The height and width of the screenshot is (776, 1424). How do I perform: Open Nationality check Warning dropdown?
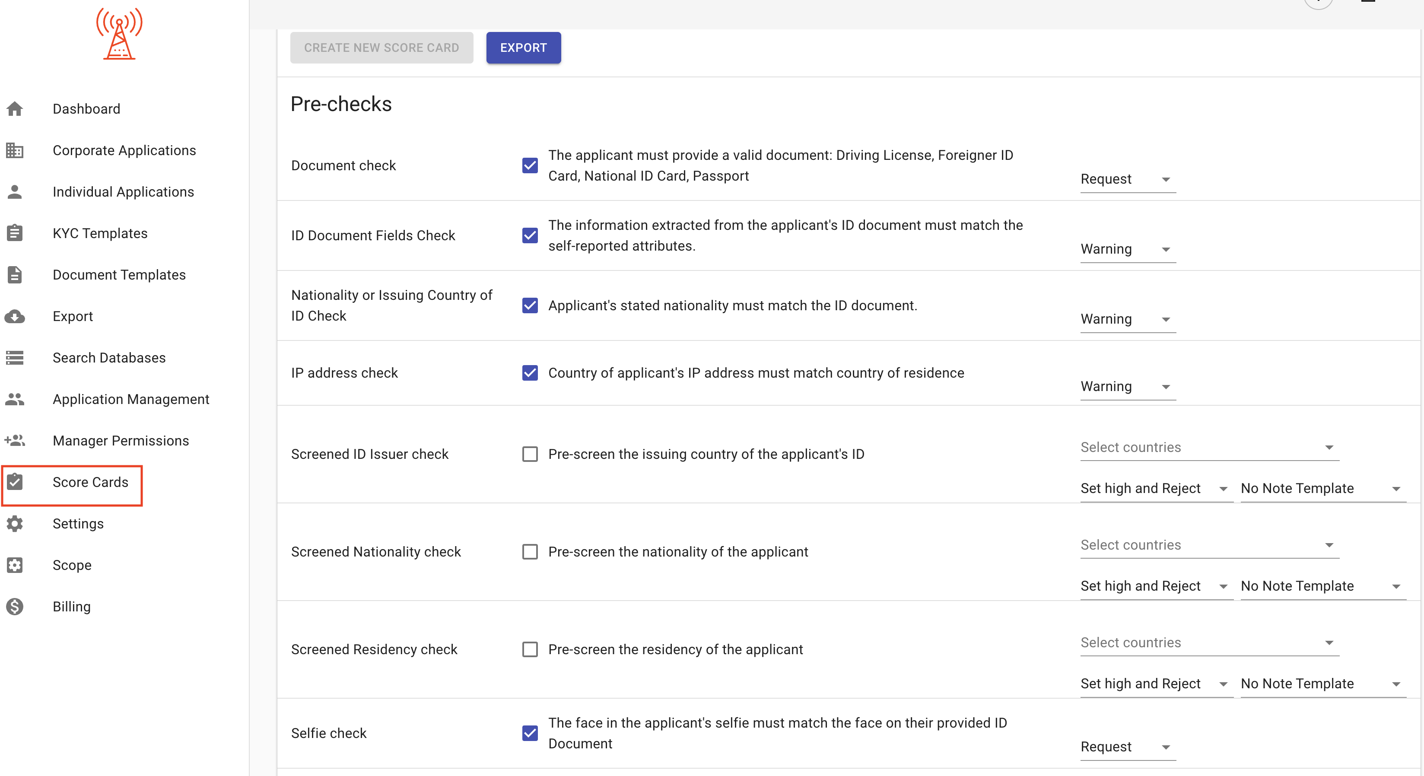click(x=1128, y=319)
